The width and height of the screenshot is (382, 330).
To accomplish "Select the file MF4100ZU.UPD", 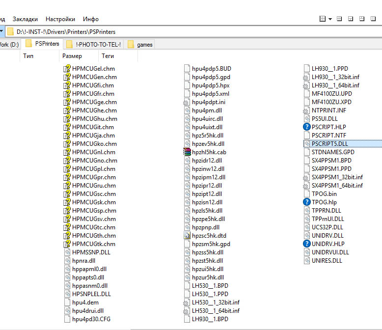I will coord(332,94).
